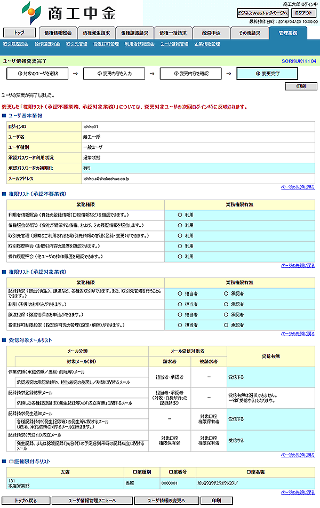Click step box ③ 変更内容を確認
This screenshot has height=508, width=320.
pyautogui.click(x=191, y=74)
